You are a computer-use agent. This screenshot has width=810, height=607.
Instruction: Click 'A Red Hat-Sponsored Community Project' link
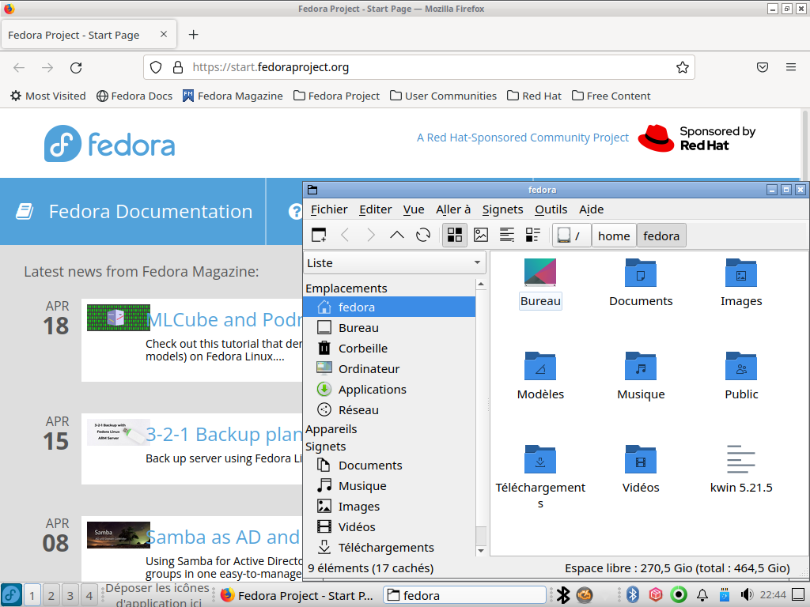pos(522,138)
